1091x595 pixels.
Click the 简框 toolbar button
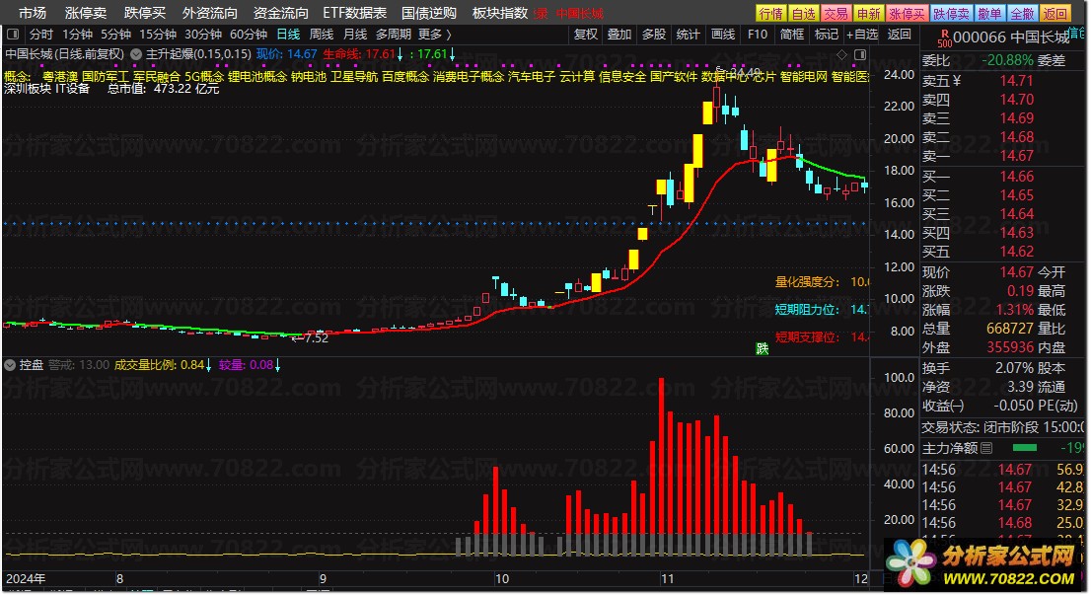792,35
